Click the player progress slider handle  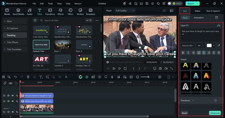(x=107, y=62)
